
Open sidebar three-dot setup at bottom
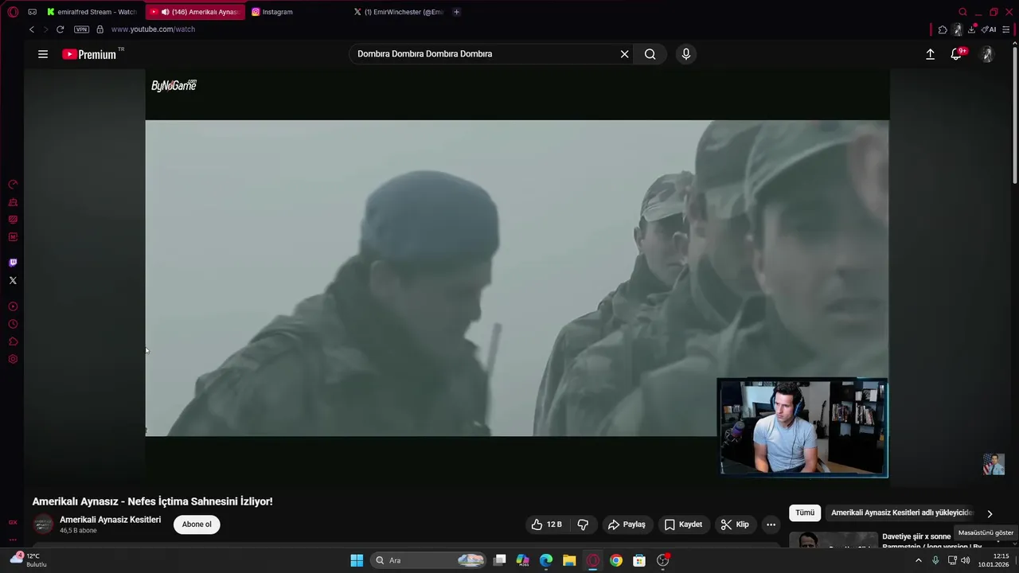[x=13, y=539]
